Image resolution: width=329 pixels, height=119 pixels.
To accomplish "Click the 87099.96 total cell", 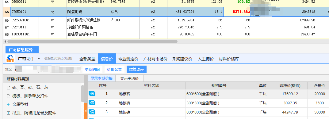I will [299, 20].
